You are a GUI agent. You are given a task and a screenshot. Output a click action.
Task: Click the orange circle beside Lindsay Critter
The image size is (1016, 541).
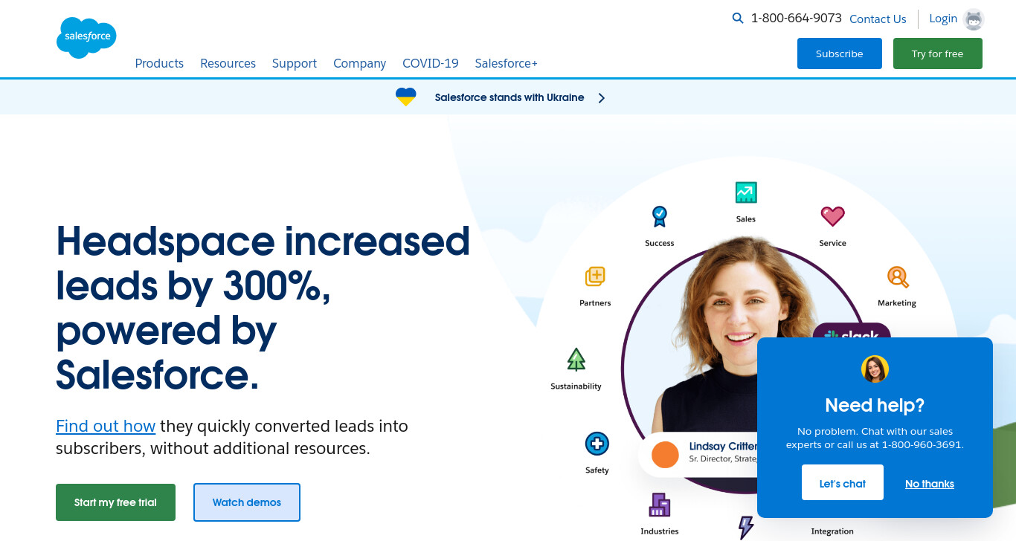665,455
